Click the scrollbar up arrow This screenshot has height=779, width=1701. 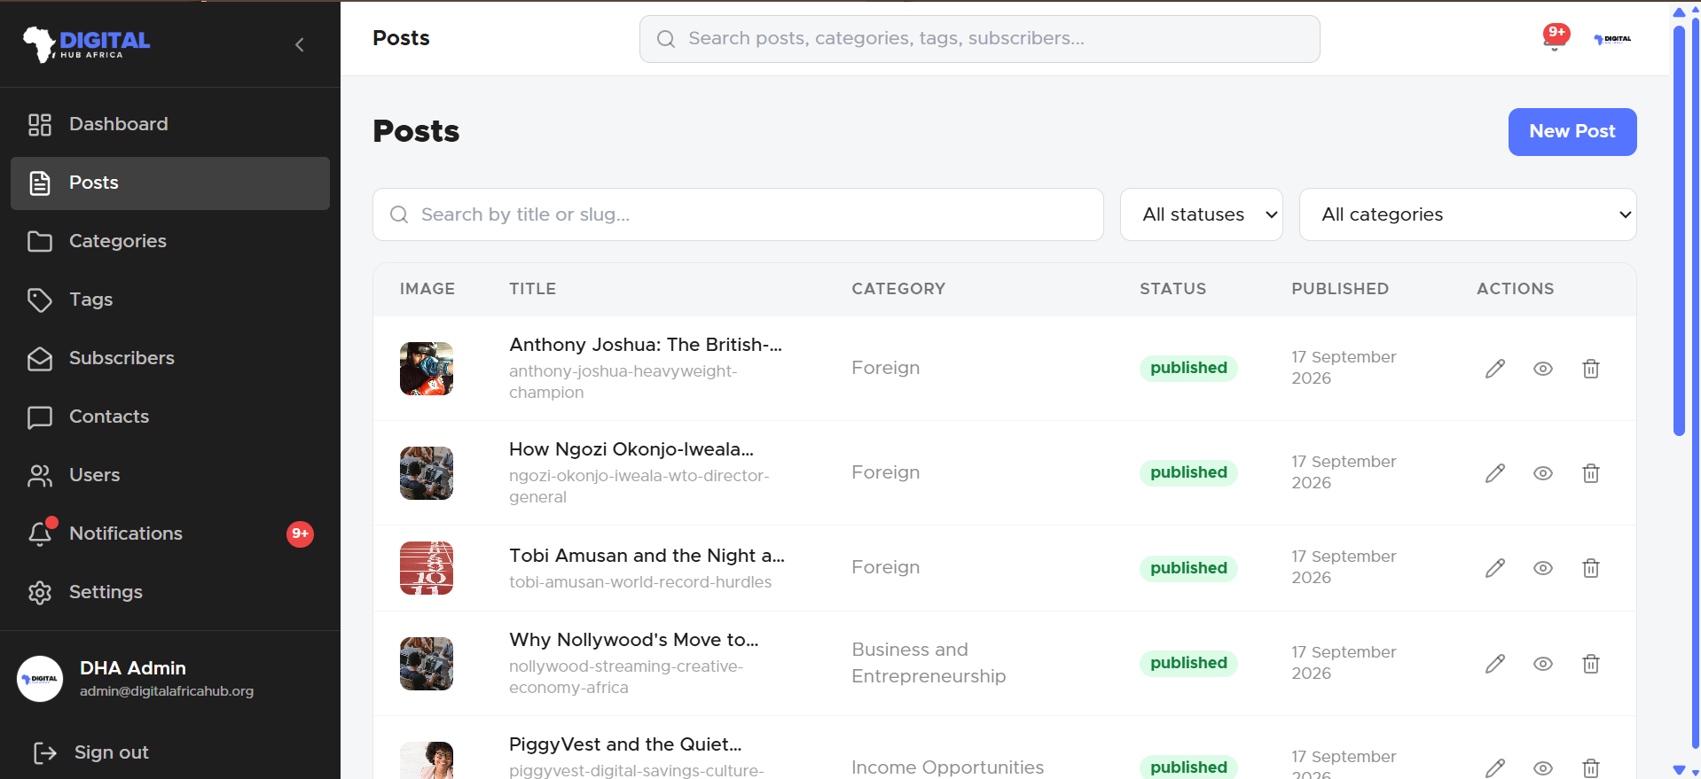(1679, 12)
